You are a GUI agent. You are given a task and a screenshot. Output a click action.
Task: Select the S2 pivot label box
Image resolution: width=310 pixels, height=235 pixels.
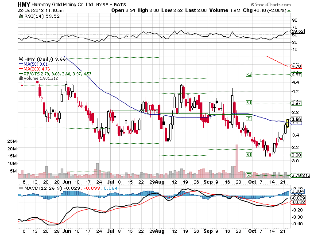(x=249, y=175)
